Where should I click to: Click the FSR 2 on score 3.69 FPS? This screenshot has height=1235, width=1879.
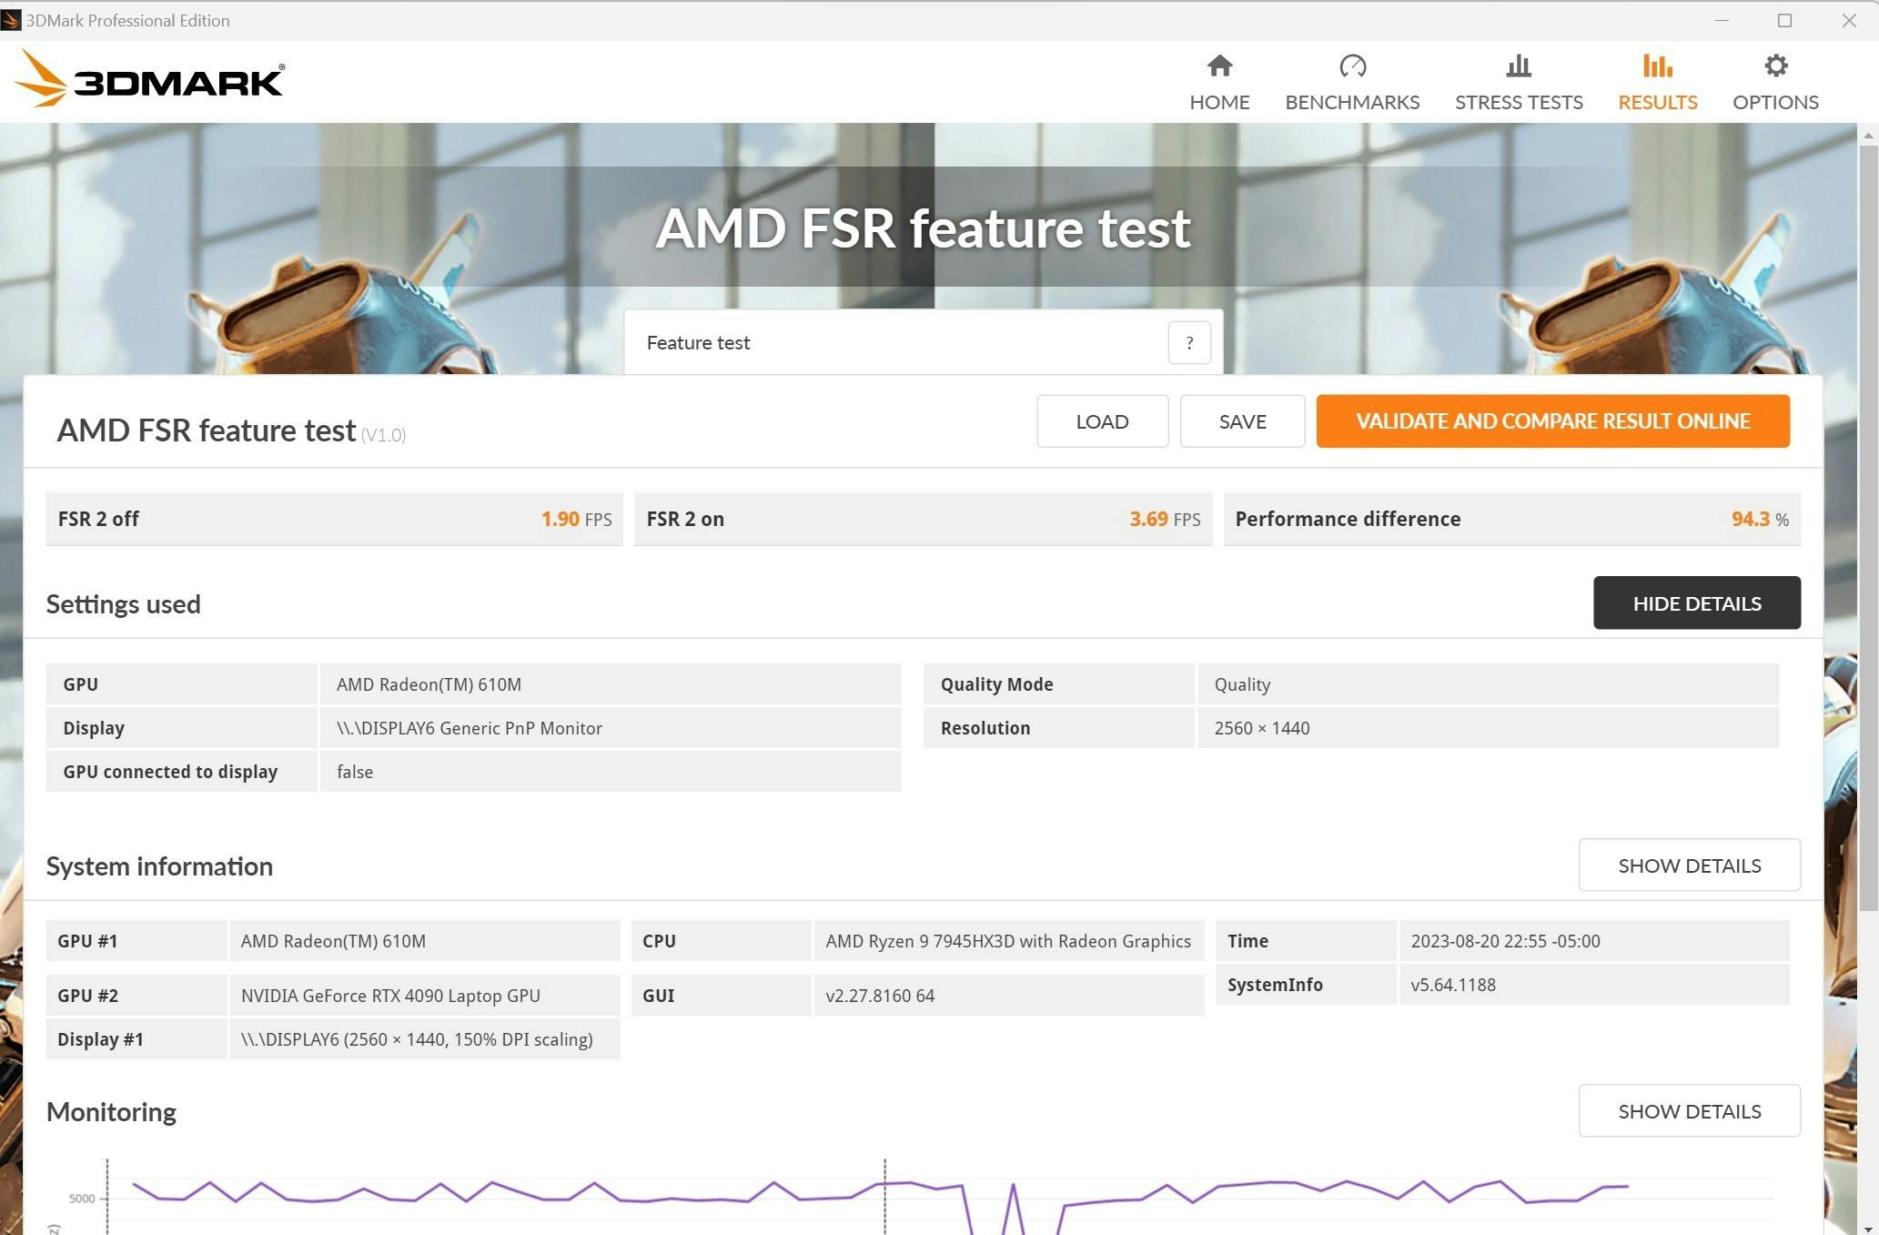click(1165, 519)
